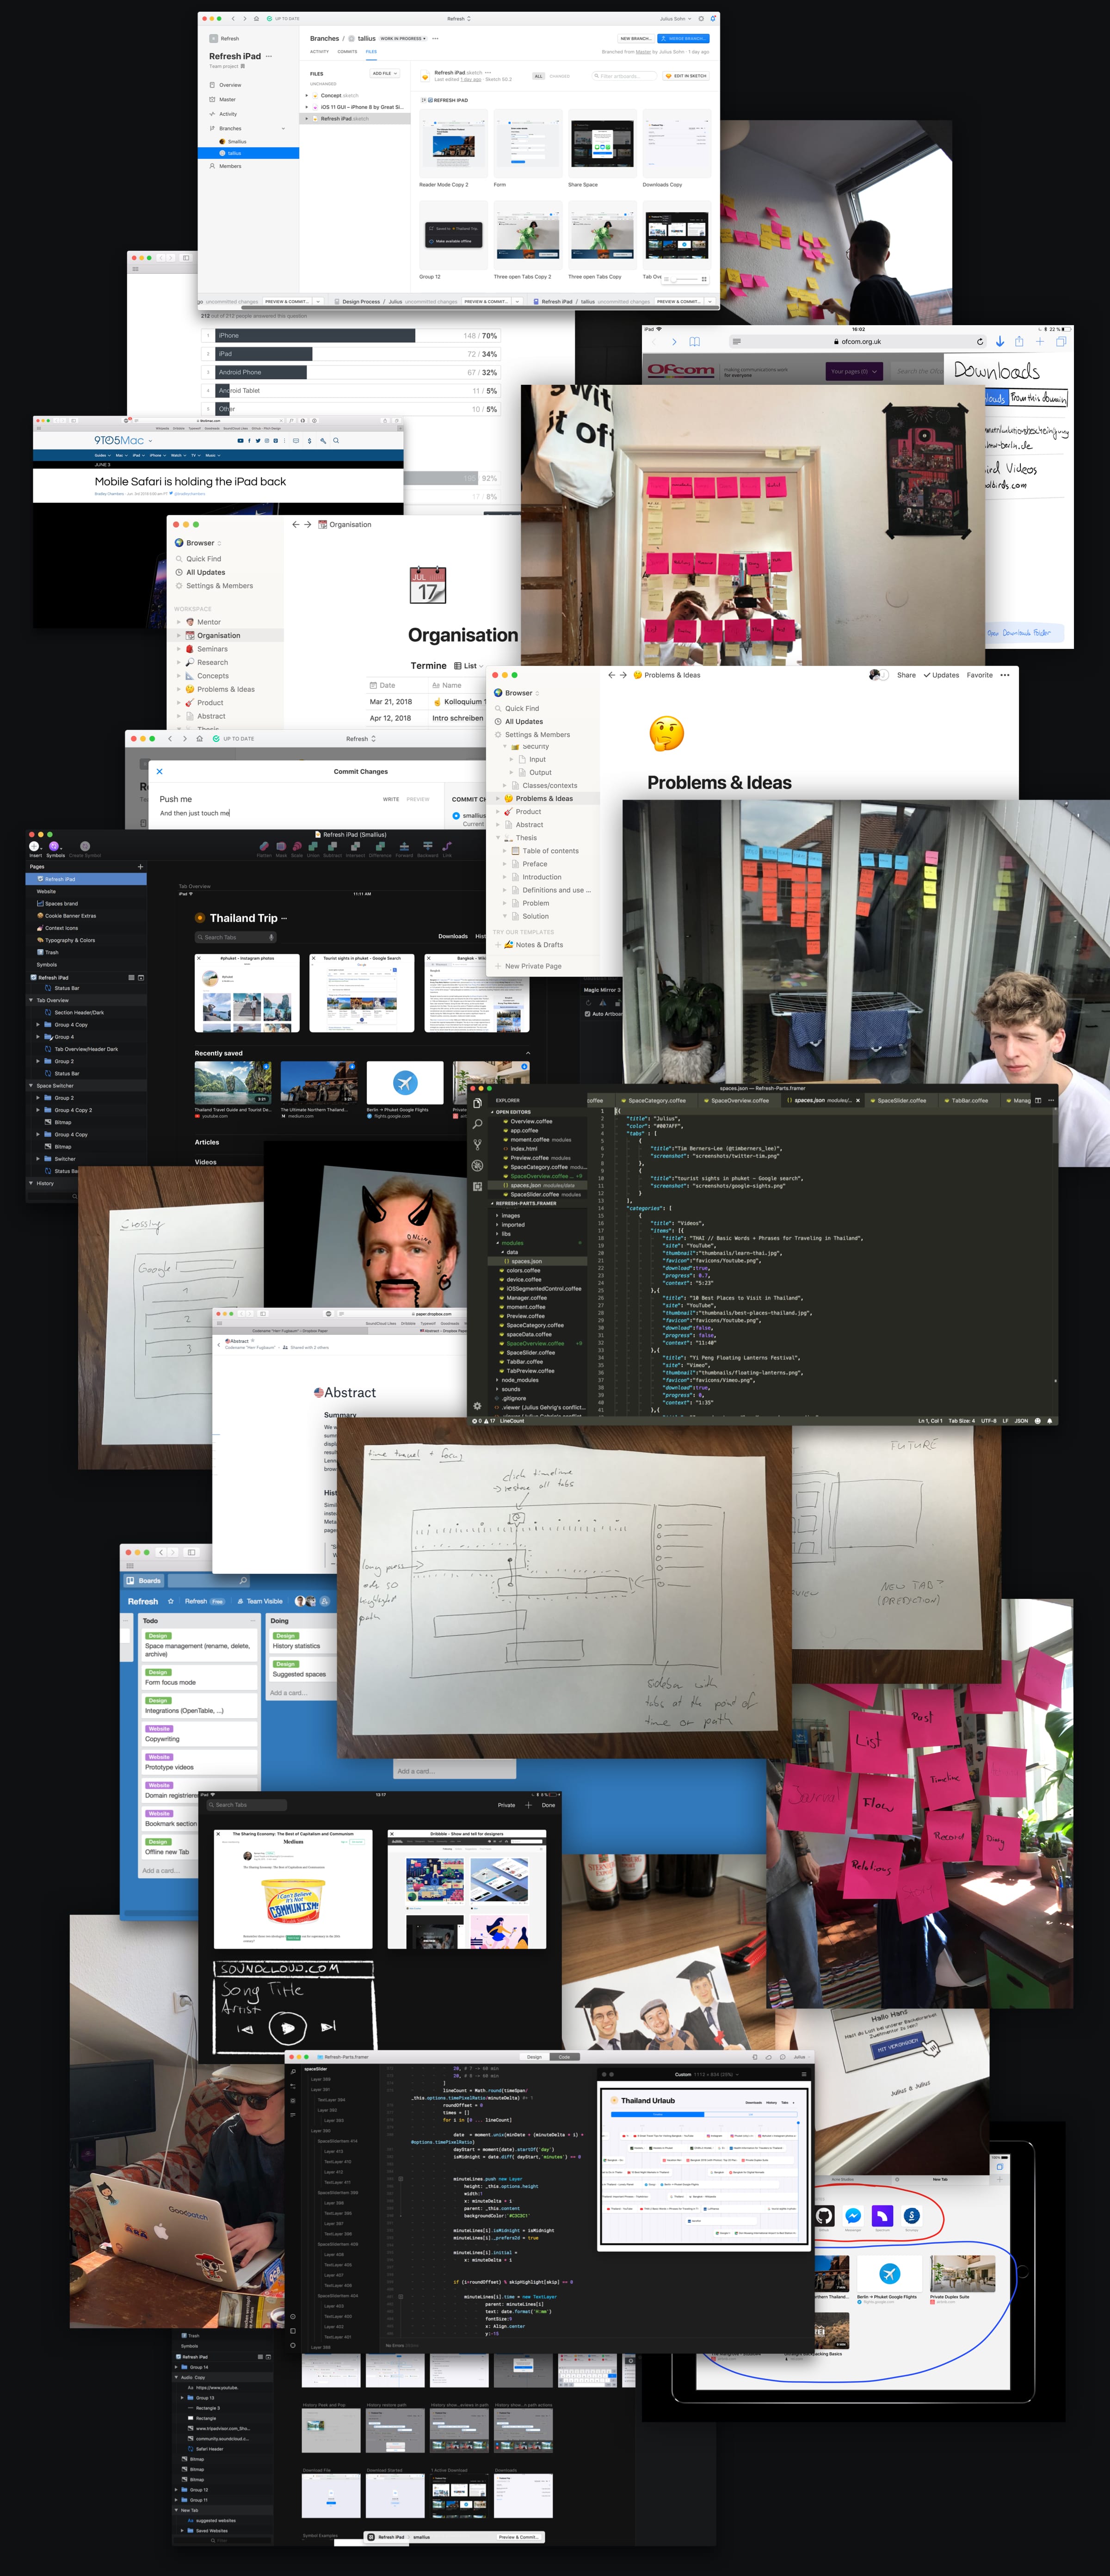Switch artboard filter to CHANGED in Abstract

coord(560,76)
